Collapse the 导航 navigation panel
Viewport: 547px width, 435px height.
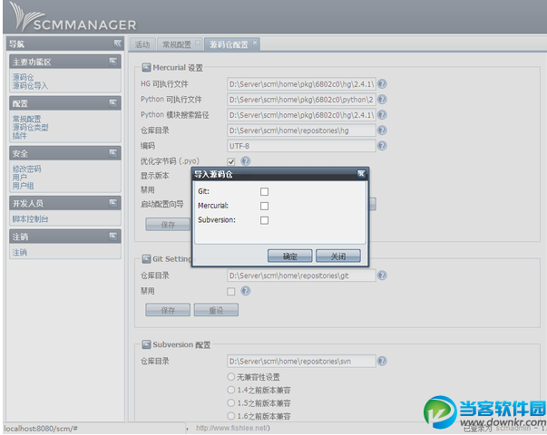(x=118, y=43)
